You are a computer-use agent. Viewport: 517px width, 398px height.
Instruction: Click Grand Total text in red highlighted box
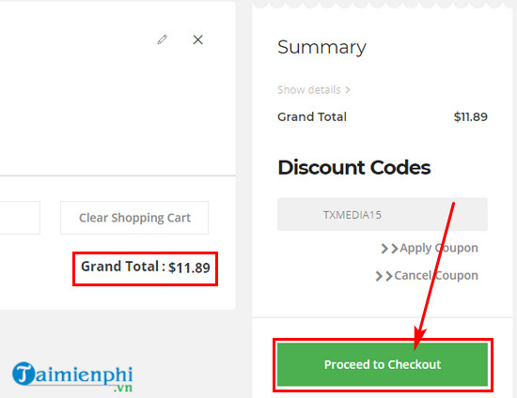pos(120,267)
